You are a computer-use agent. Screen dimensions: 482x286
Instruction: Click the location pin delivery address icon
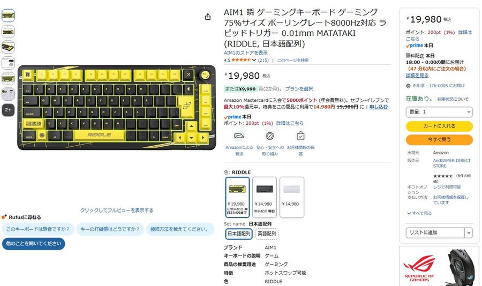coord(408,86)
